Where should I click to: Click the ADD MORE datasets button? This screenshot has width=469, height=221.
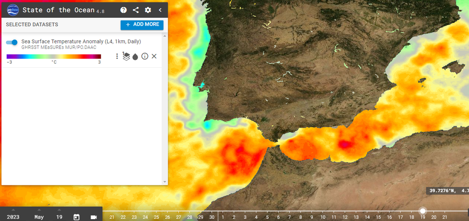[x=142, y=24]
